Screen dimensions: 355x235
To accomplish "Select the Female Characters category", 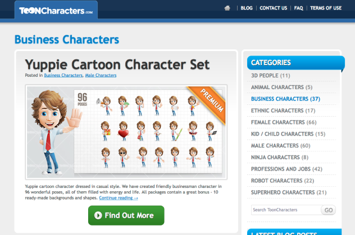I will [284, 122].
